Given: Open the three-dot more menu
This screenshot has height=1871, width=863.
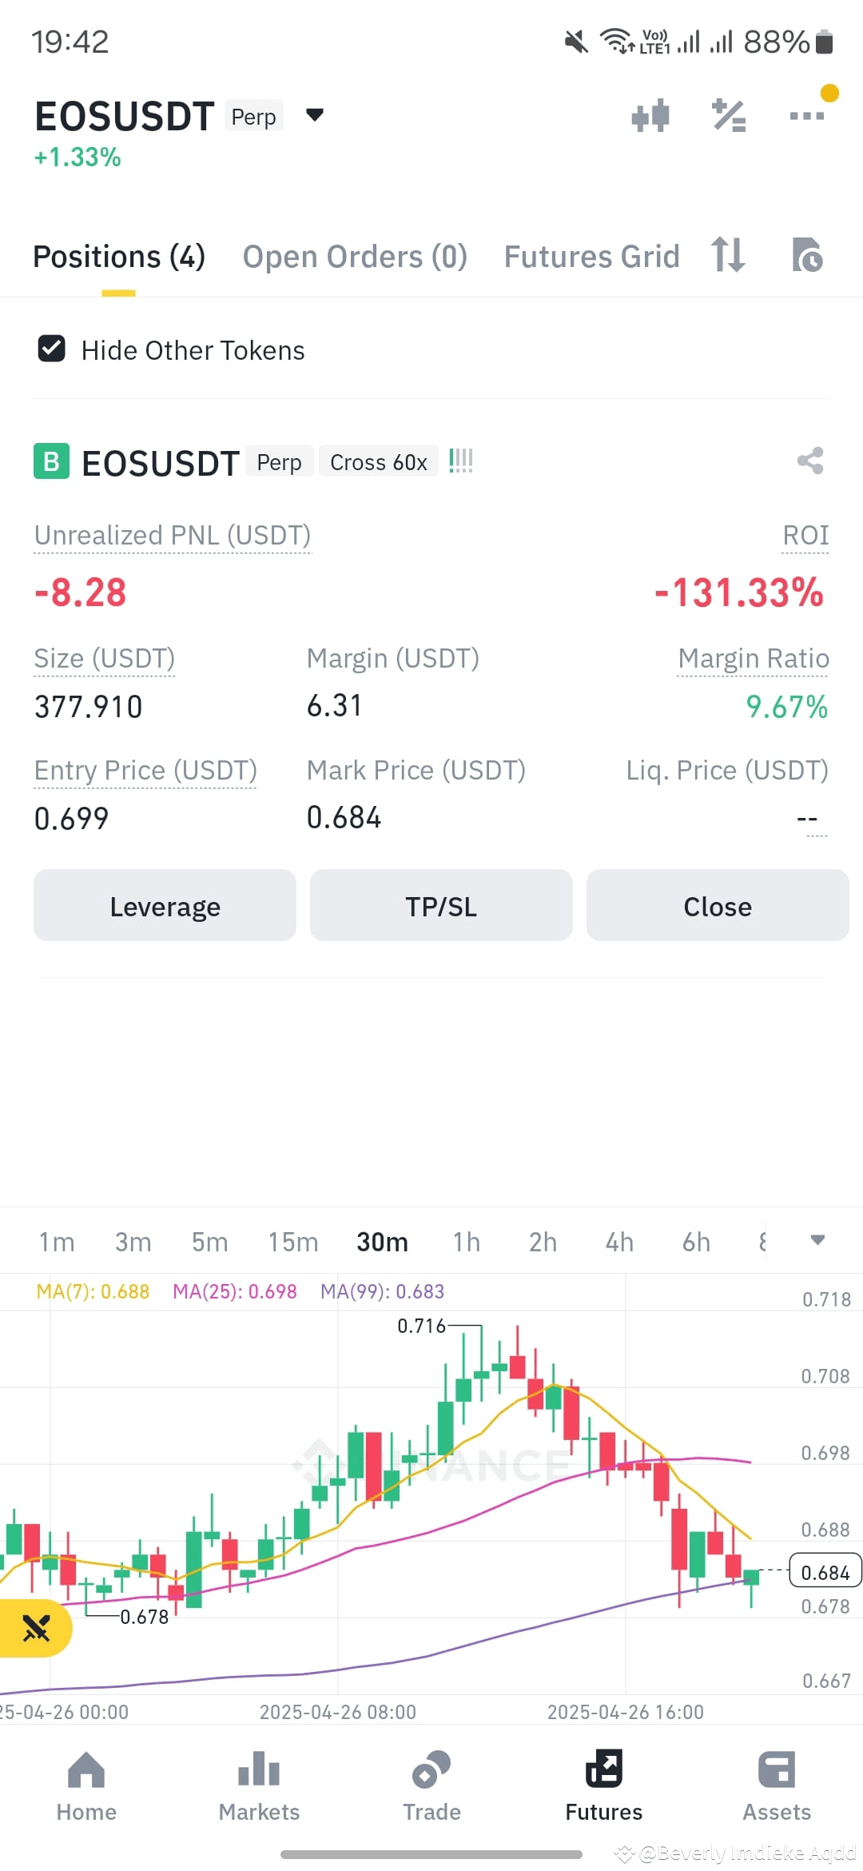Looking at the screenshot, I should (806, 116).
